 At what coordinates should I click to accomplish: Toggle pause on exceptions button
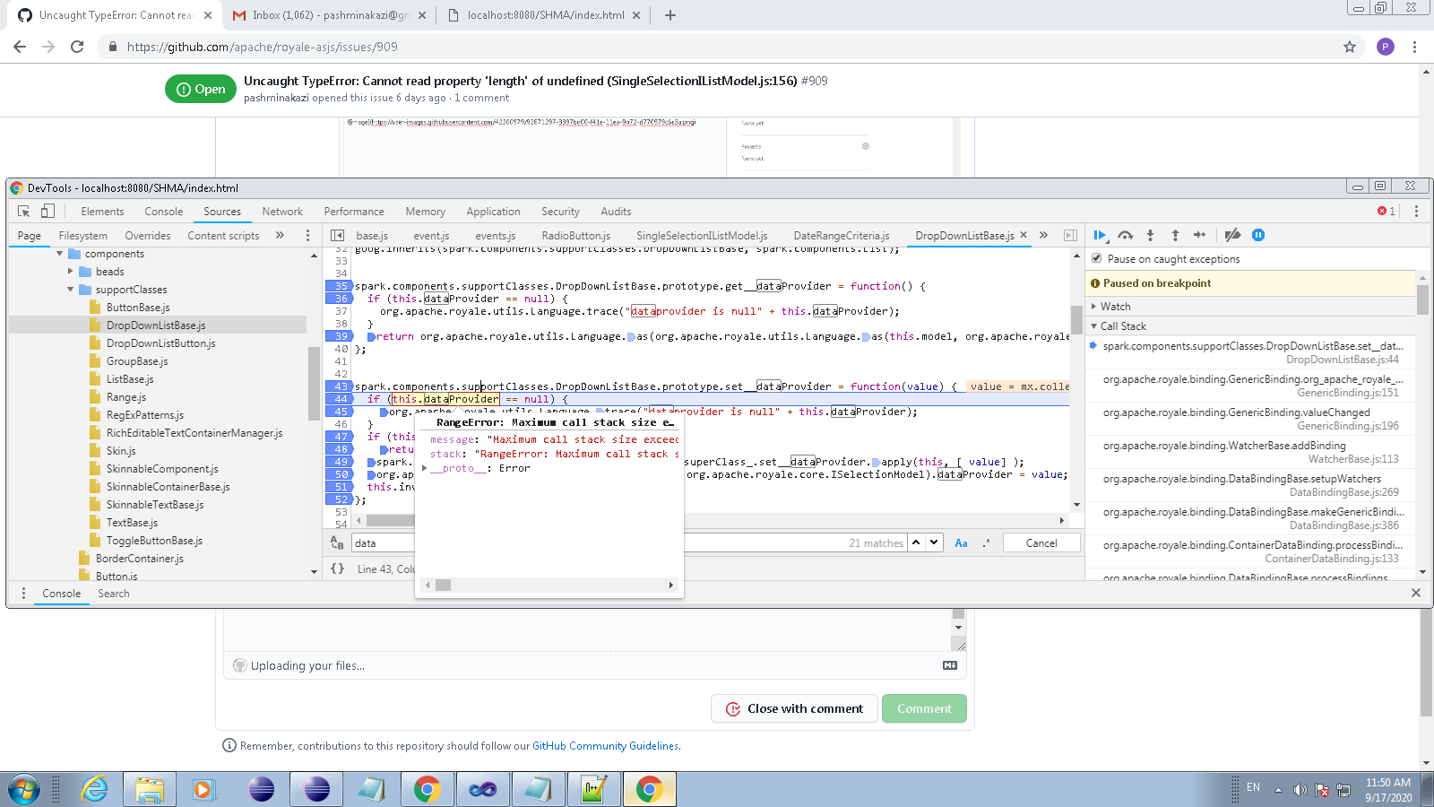1258,235
